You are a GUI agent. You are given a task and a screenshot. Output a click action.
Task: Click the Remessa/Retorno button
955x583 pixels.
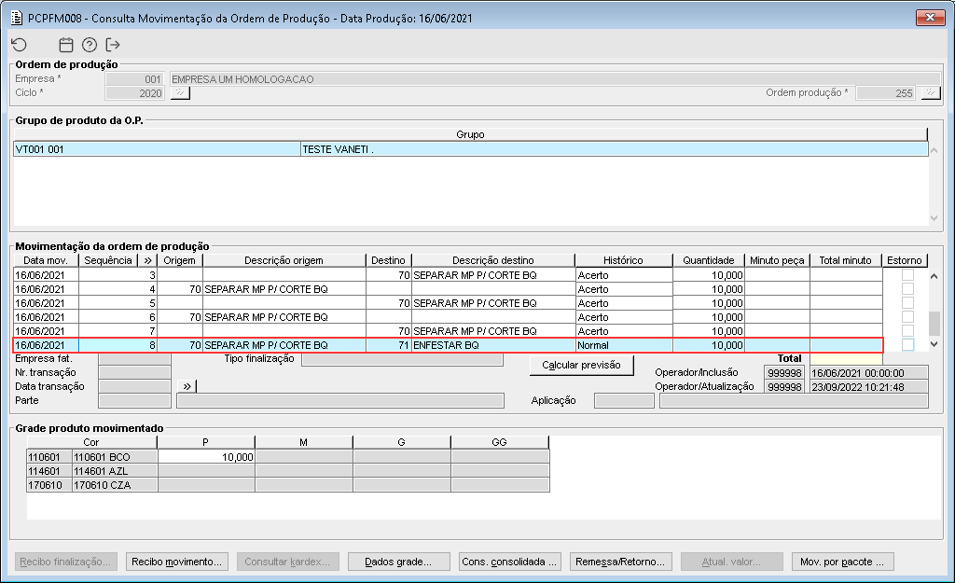(620, 562)
